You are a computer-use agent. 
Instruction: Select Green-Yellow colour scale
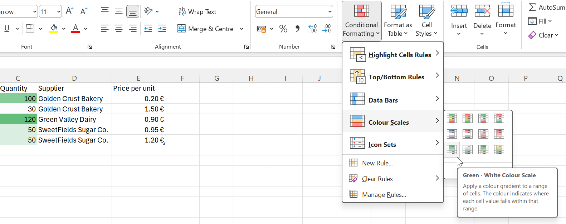click(x=483, y=149)
